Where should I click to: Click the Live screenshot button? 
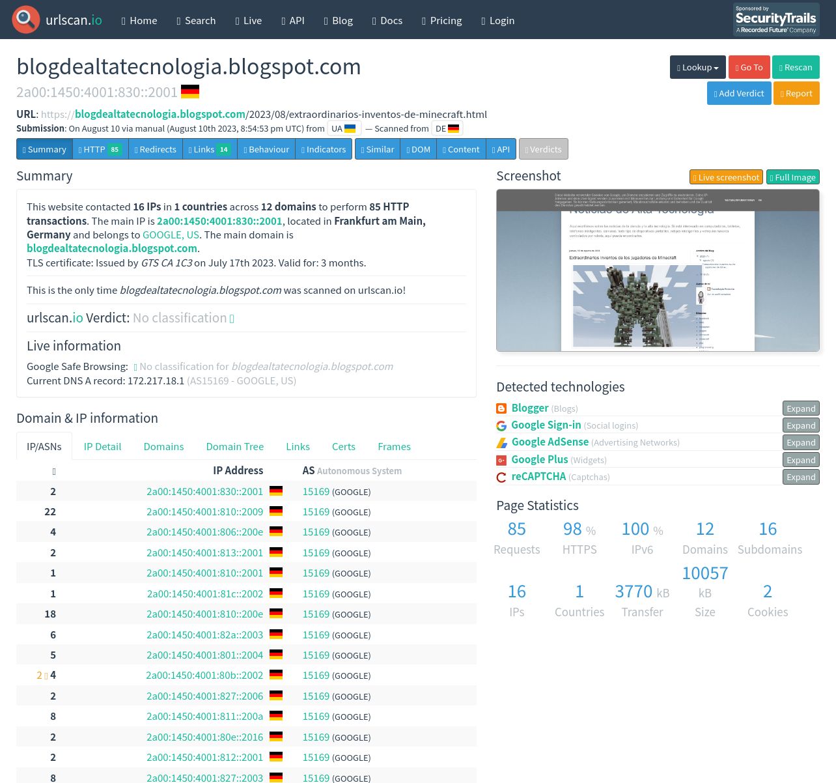[726, 177]
